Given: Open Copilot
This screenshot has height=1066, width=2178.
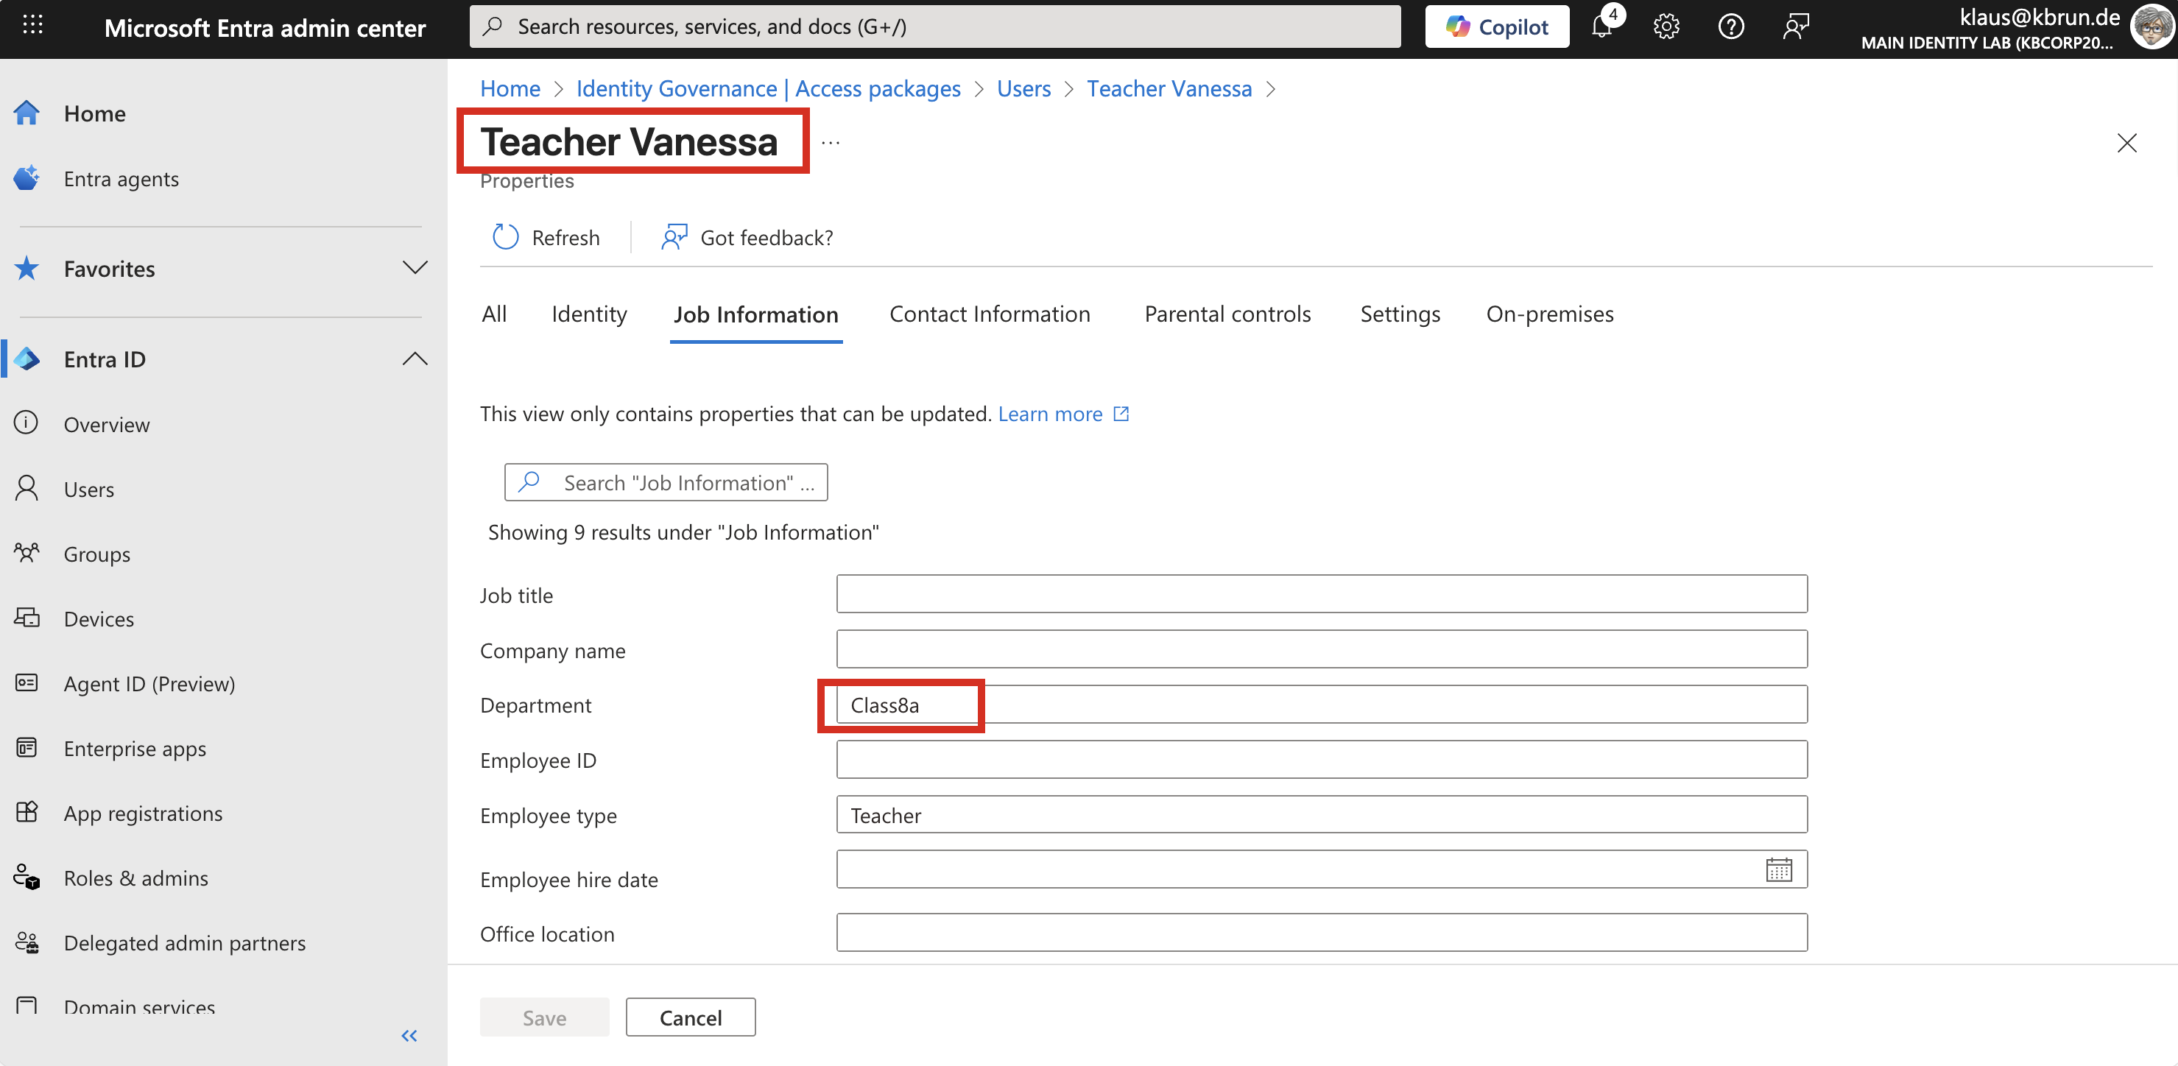Looking at the screenshot, I should click(1496, 27).
